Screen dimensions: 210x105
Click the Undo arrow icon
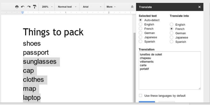[x=23, y=7]
